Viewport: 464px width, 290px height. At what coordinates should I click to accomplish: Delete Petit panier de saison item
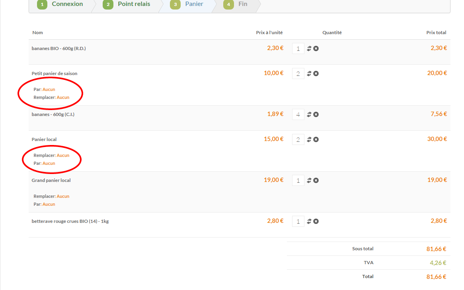tap(316, 73)
